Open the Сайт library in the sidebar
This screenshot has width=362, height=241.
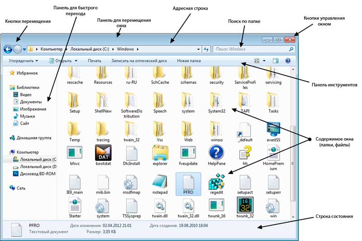(21, 123)
